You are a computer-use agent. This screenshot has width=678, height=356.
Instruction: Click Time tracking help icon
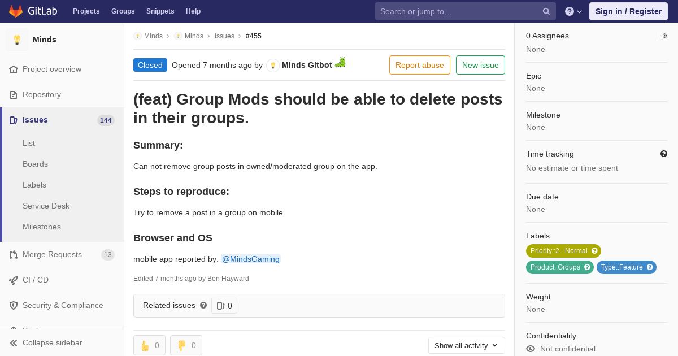click(x=664, y=154)
